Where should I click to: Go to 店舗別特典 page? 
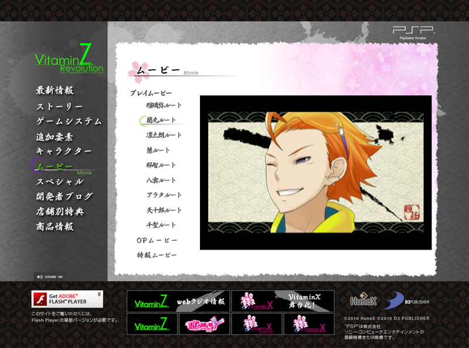point(60,211)
